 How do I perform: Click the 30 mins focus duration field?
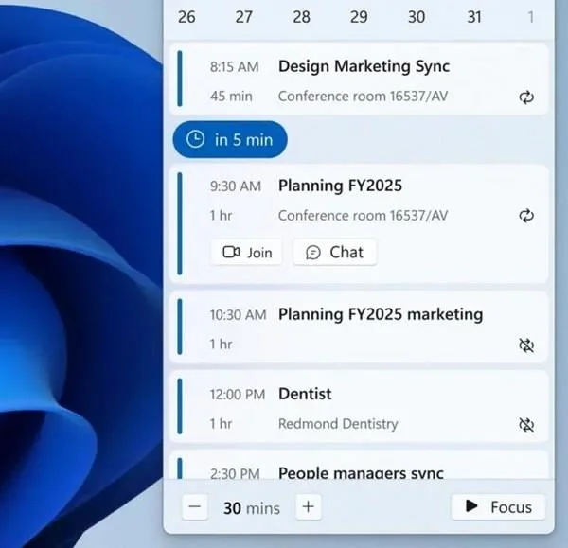pos(252,508)
